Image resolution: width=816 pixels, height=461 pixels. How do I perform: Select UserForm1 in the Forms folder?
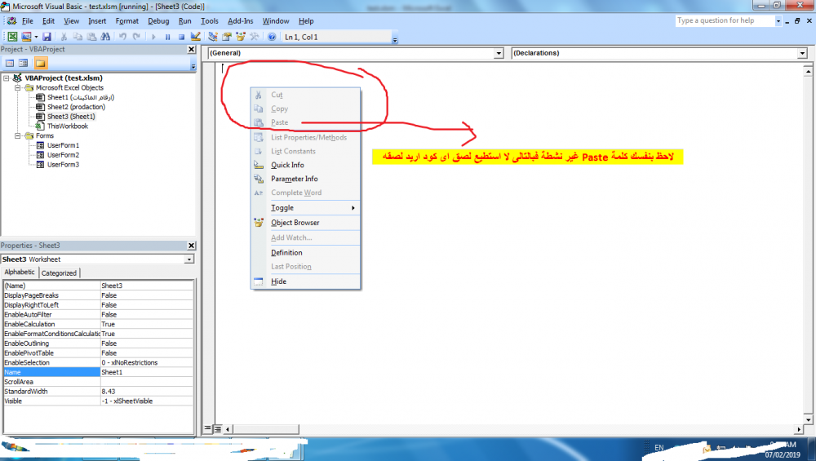point(63,145)
